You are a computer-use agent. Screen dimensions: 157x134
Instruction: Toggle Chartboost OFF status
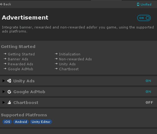(149, 102)
